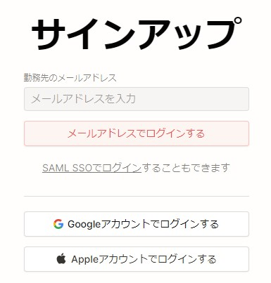Click the することもできます text
Viewport: 271px width, 283px height.
186,168
